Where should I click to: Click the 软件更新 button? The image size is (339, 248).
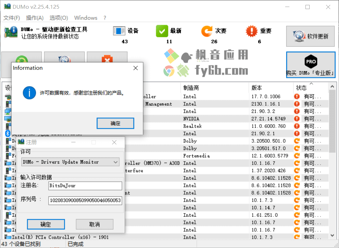tap(310, 36)
